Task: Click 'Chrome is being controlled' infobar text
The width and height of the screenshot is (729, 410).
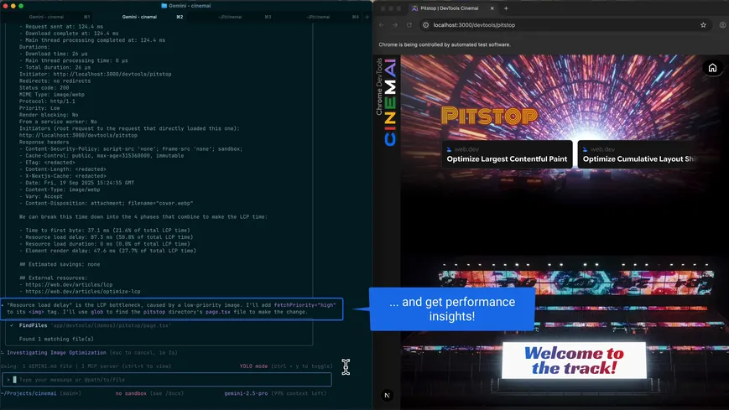Action: click(x=445, y=44)
